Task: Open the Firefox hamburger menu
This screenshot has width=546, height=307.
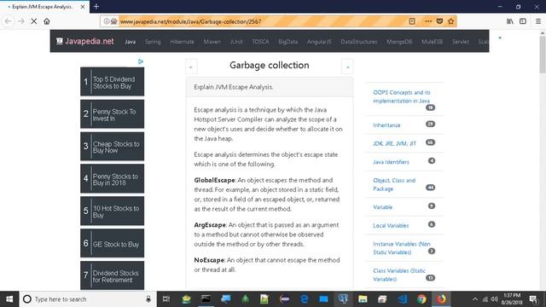Action: tap(538, 21)
